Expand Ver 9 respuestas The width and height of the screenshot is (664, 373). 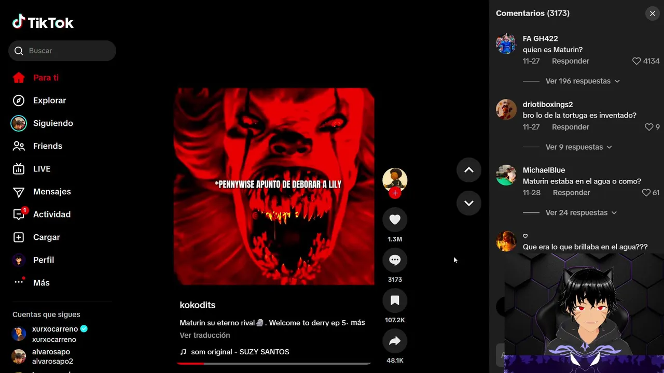578,147
